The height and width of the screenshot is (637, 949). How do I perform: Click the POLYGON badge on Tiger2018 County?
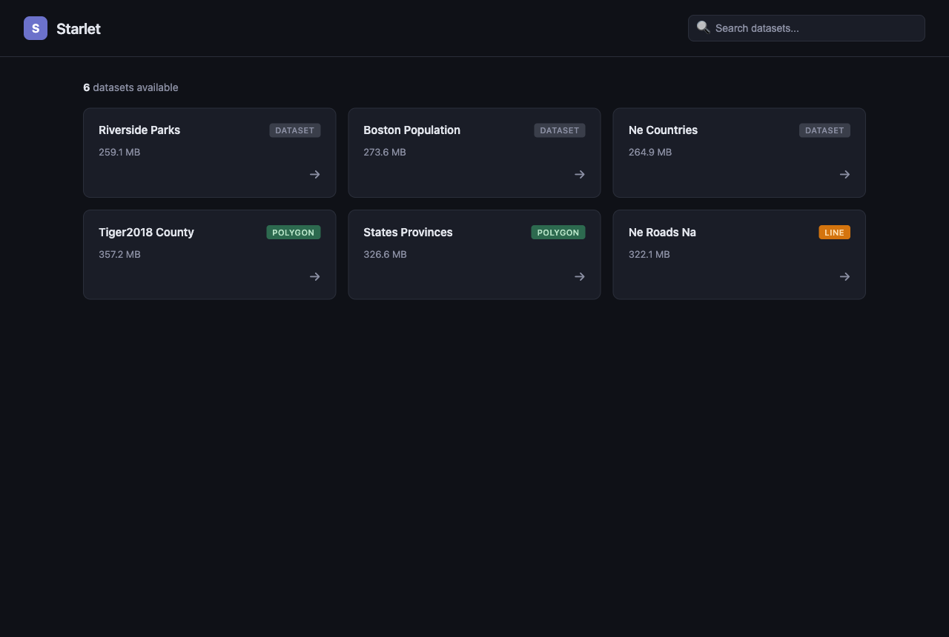294,233
